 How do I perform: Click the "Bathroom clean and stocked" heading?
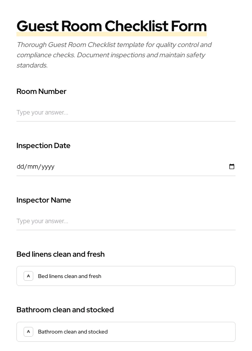[65, 310]
